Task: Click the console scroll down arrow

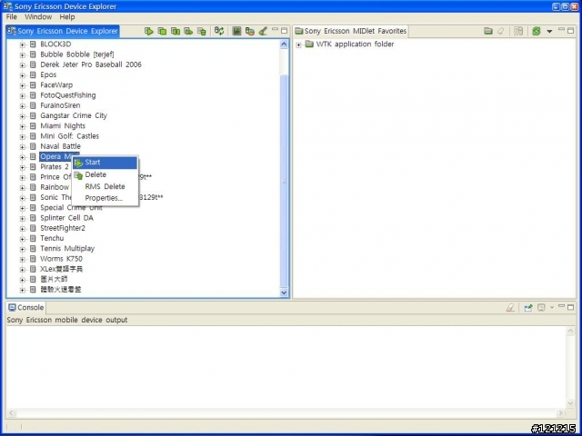Action: click(570, 403)
